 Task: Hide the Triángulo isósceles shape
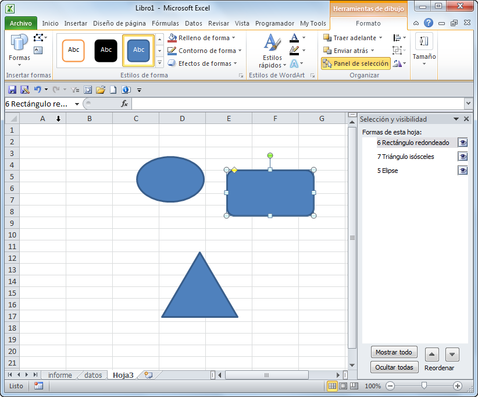(x=462, y=156)
